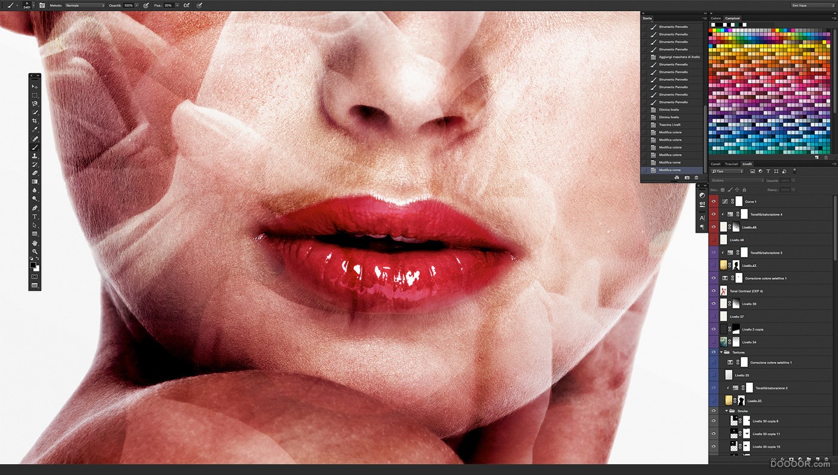Switch to the Tracciati tab

tap(731, 164)
